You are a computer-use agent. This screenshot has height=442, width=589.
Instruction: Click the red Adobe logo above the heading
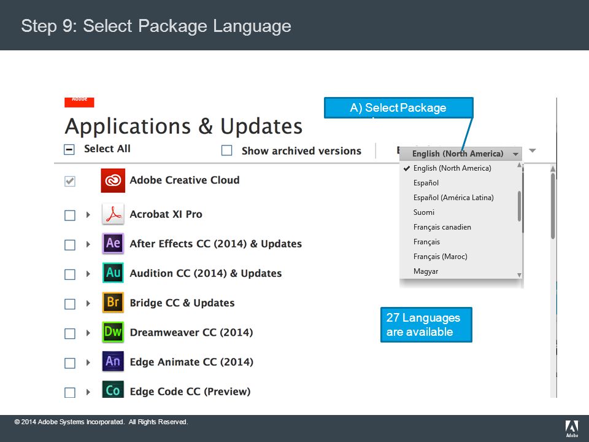(79, 103)
